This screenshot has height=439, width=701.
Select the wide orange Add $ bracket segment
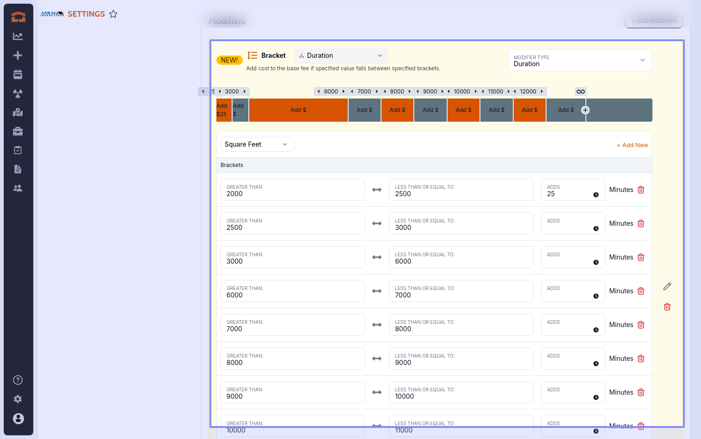298,110
